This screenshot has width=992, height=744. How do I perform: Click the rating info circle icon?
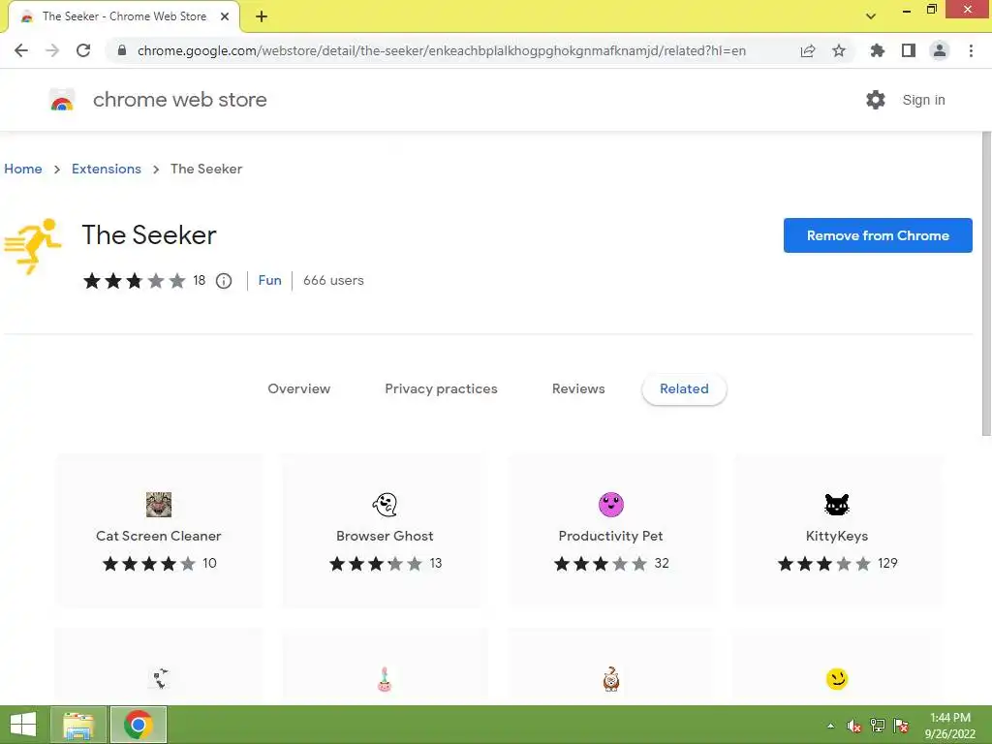tap(224, 280)
